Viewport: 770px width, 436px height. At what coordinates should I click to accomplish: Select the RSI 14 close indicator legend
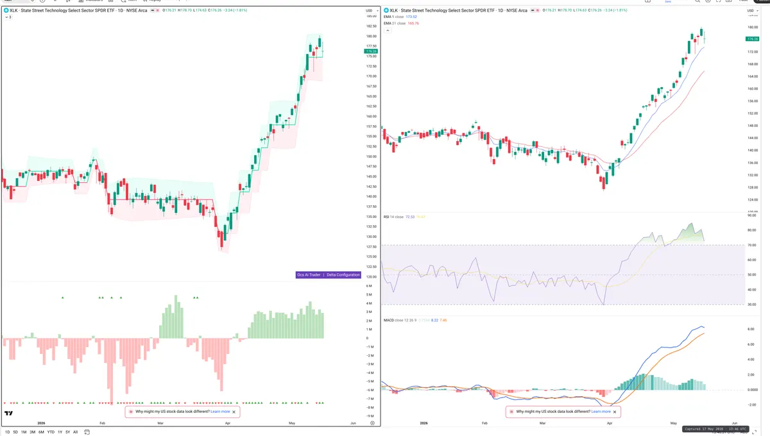[x=404, y=217]
